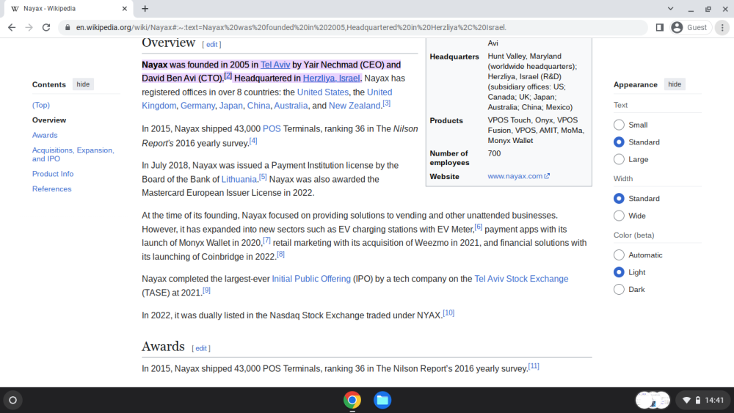This screenshot has width=734, height=413.
Task: Edit the Overview section
Action: 211,45
